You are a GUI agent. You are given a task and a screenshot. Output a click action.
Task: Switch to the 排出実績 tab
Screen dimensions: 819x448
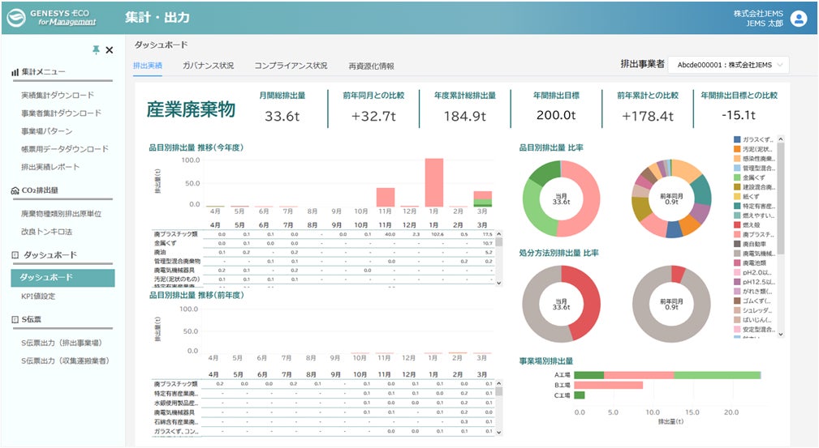(148, 66)
